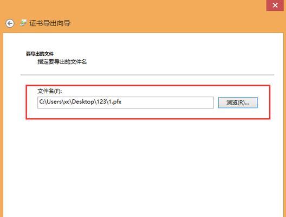Go back using the wizard back arrow

[10, 23]
